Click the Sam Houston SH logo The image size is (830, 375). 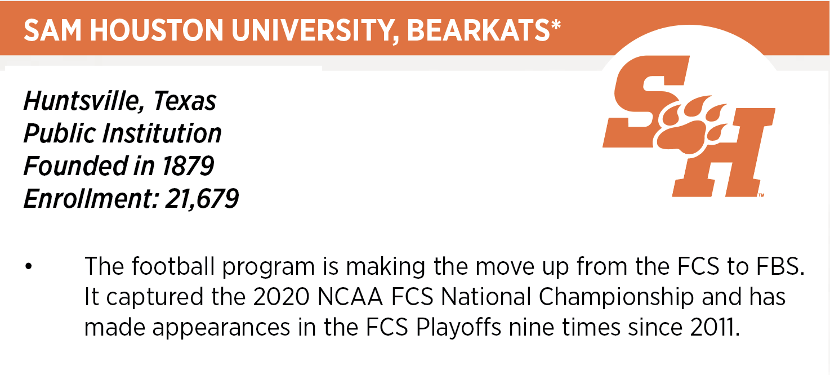(x=689, y=127)
